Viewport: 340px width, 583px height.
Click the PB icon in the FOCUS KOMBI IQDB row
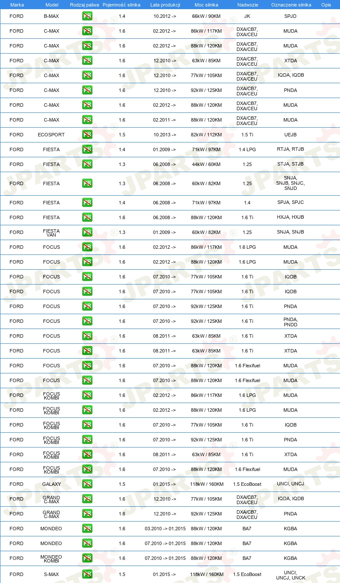coord(87,425)
